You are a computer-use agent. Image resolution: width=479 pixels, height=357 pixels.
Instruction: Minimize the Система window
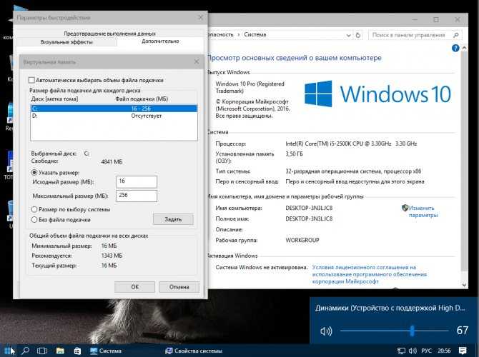click(415, 19)
